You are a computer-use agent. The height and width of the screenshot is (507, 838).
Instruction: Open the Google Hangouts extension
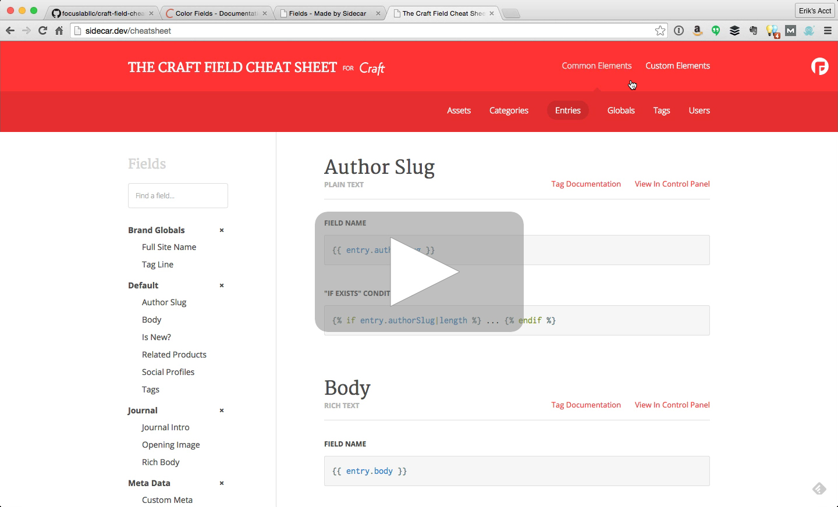tap(716, 30)
